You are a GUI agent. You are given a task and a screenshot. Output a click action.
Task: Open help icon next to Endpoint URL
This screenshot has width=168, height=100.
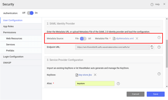[159, 47]
